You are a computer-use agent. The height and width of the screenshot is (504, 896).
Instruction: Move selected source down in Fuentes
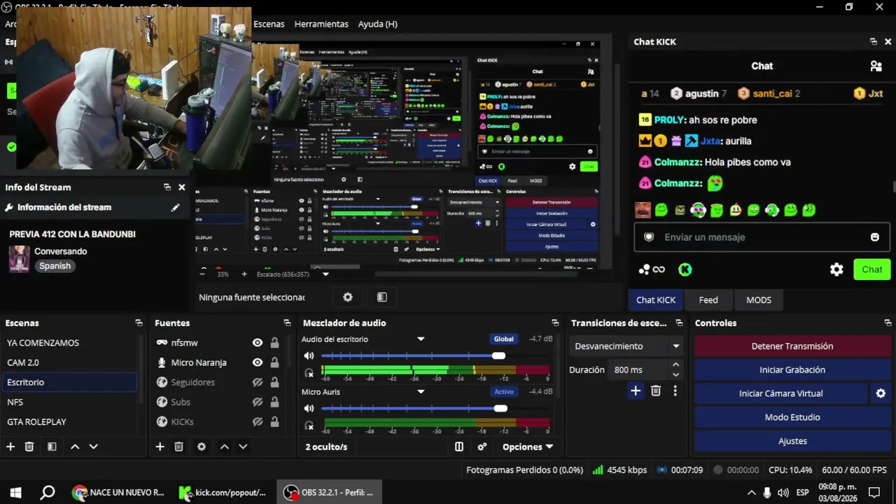243,447
